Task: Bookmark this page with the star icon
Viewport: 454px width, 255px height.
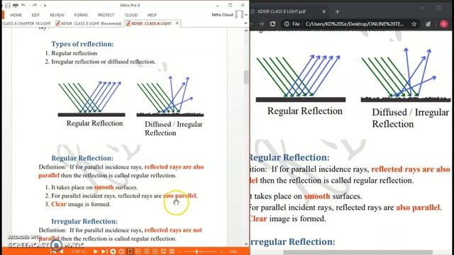Action: pyautogui.click(x=414, y=24)
